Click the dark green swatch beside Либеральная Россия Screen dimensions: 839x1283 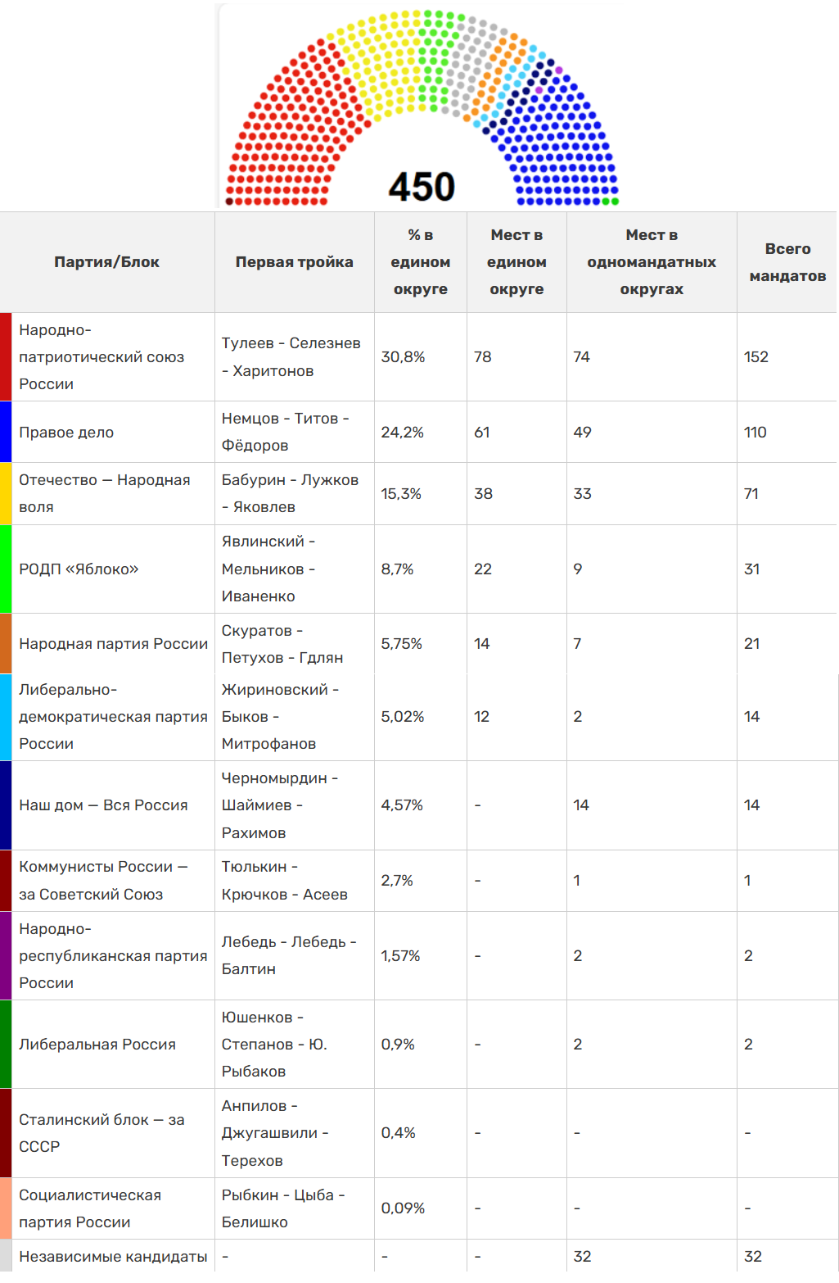6,1044
